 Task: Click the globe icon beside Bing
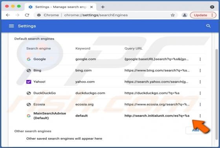click(29, 70)
